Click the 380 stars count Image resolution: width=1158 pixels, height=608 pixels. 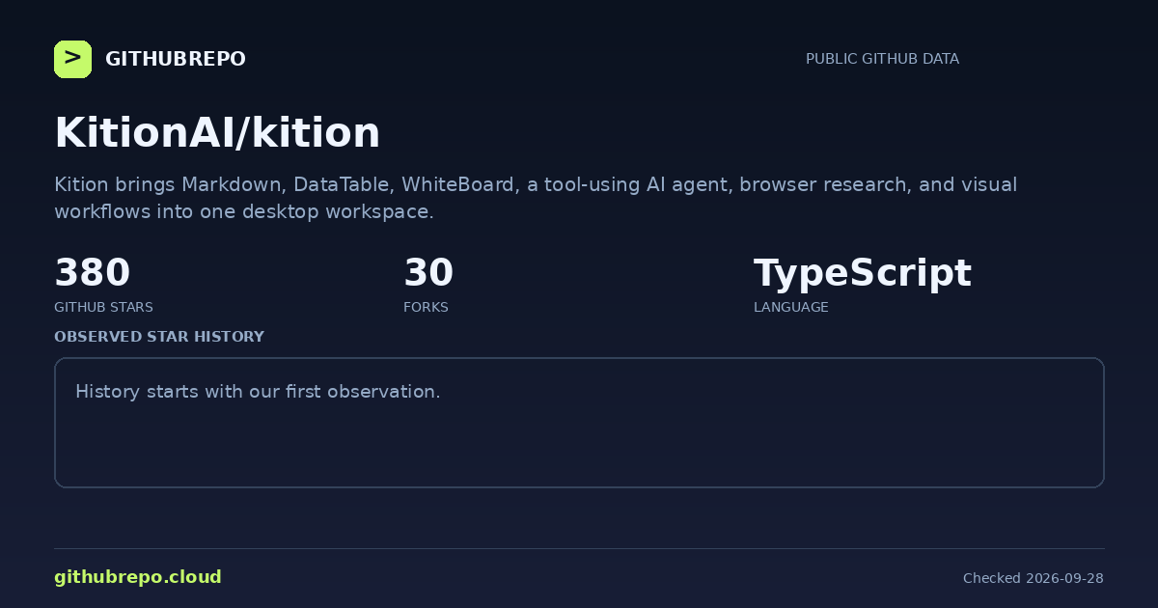[x=92, y=273]
